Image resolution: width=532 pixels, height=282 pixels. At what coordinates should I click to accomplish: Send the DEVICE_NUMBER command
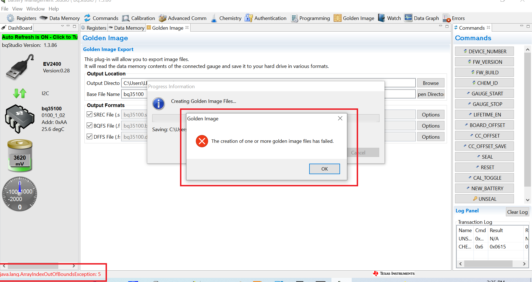(484, 51)
